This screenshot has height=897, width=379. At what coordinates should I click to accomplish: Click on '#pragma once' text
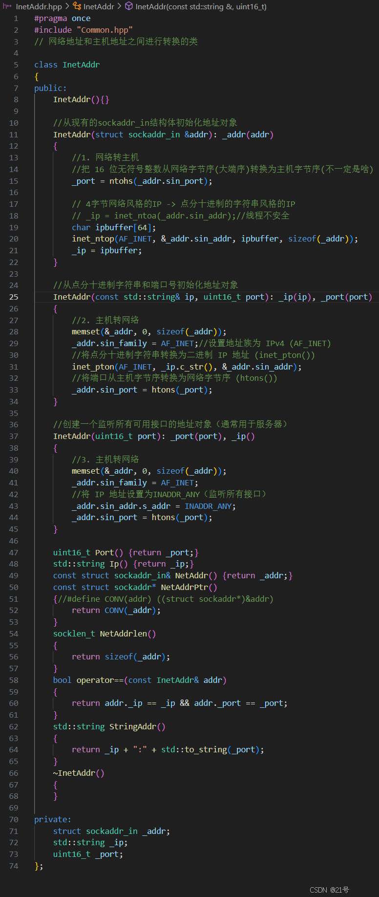click(x=62, y=18)
